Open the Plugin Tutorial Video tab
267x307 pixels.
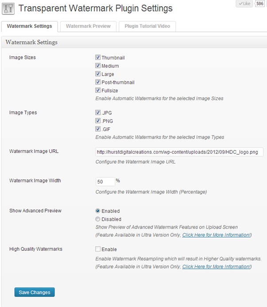click(x=147, y=26)
